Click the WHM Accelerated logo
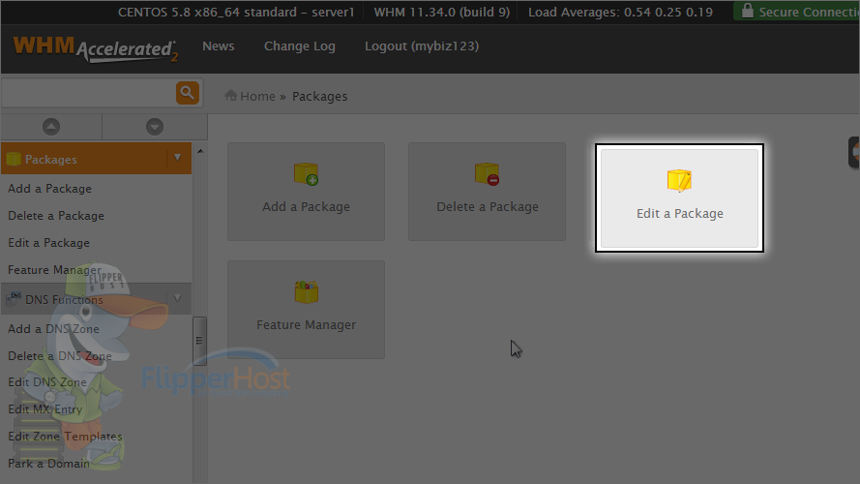This screenshot has width=860, height=484. [96, 48]
